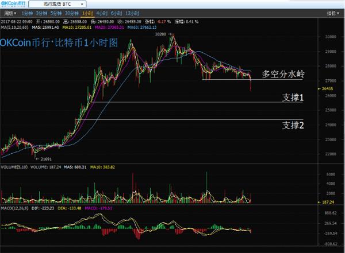Choose the 5分钟 chart interval
The height and width of the screenshot is (253, 345).
[x=57, y=12]
